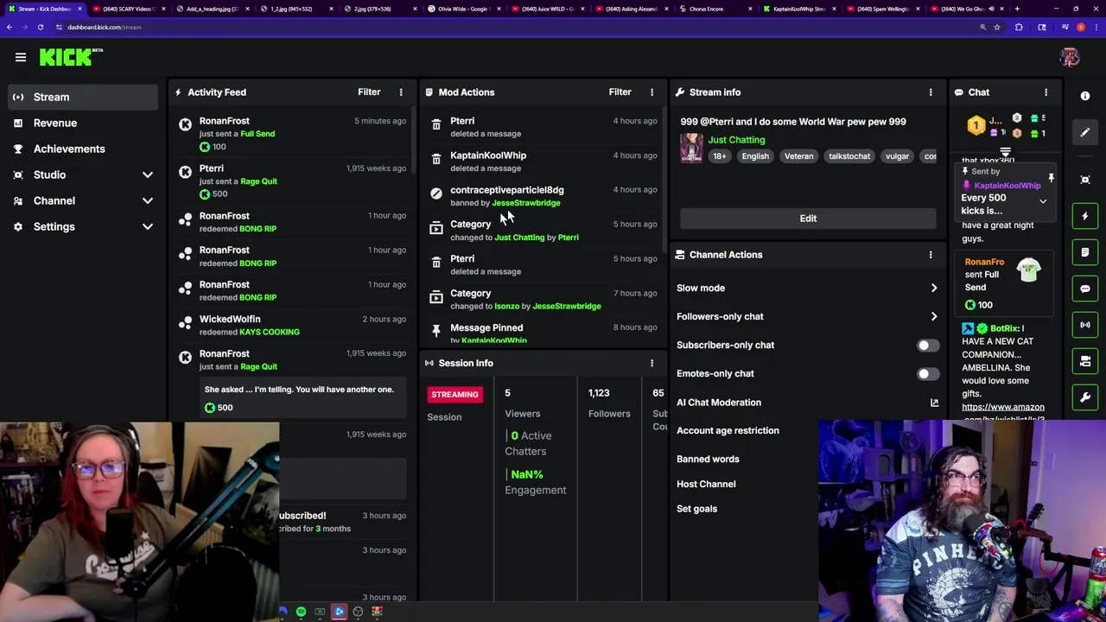Open the user profile avatar menu
The width and height of the screenshot is (1106, 622).
[1070, 57]
